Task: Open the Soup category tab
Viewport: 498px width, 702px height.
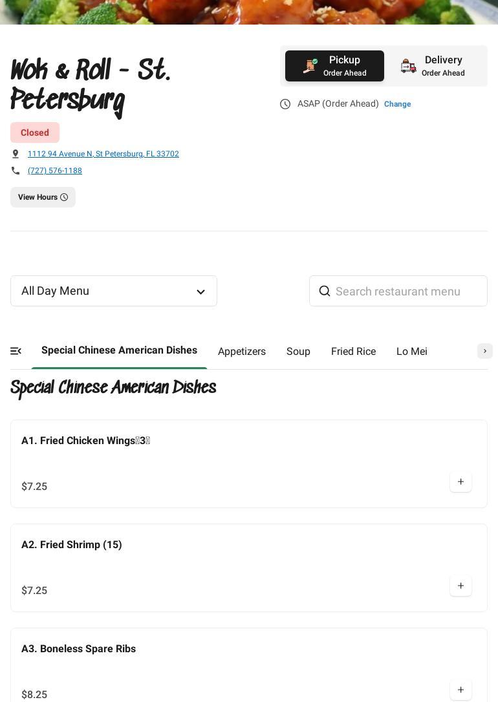Action: (x=298, y=352)
